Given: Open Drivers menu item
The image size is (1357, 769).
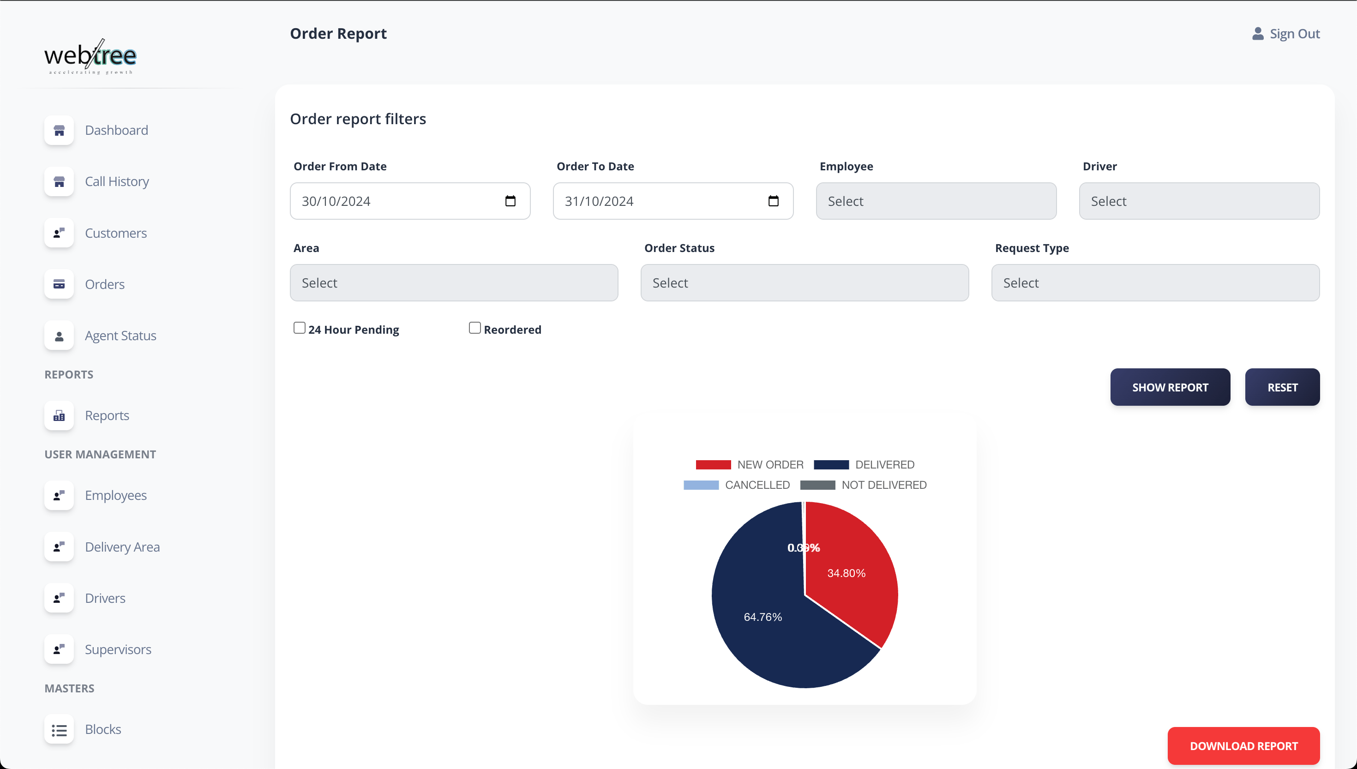Looking at the screenshot, I should pyautogui.click(x=105, y=598).
